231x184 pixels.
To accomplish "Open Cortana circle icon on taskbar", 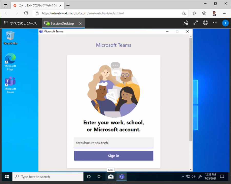I will [x=89, y=177].
